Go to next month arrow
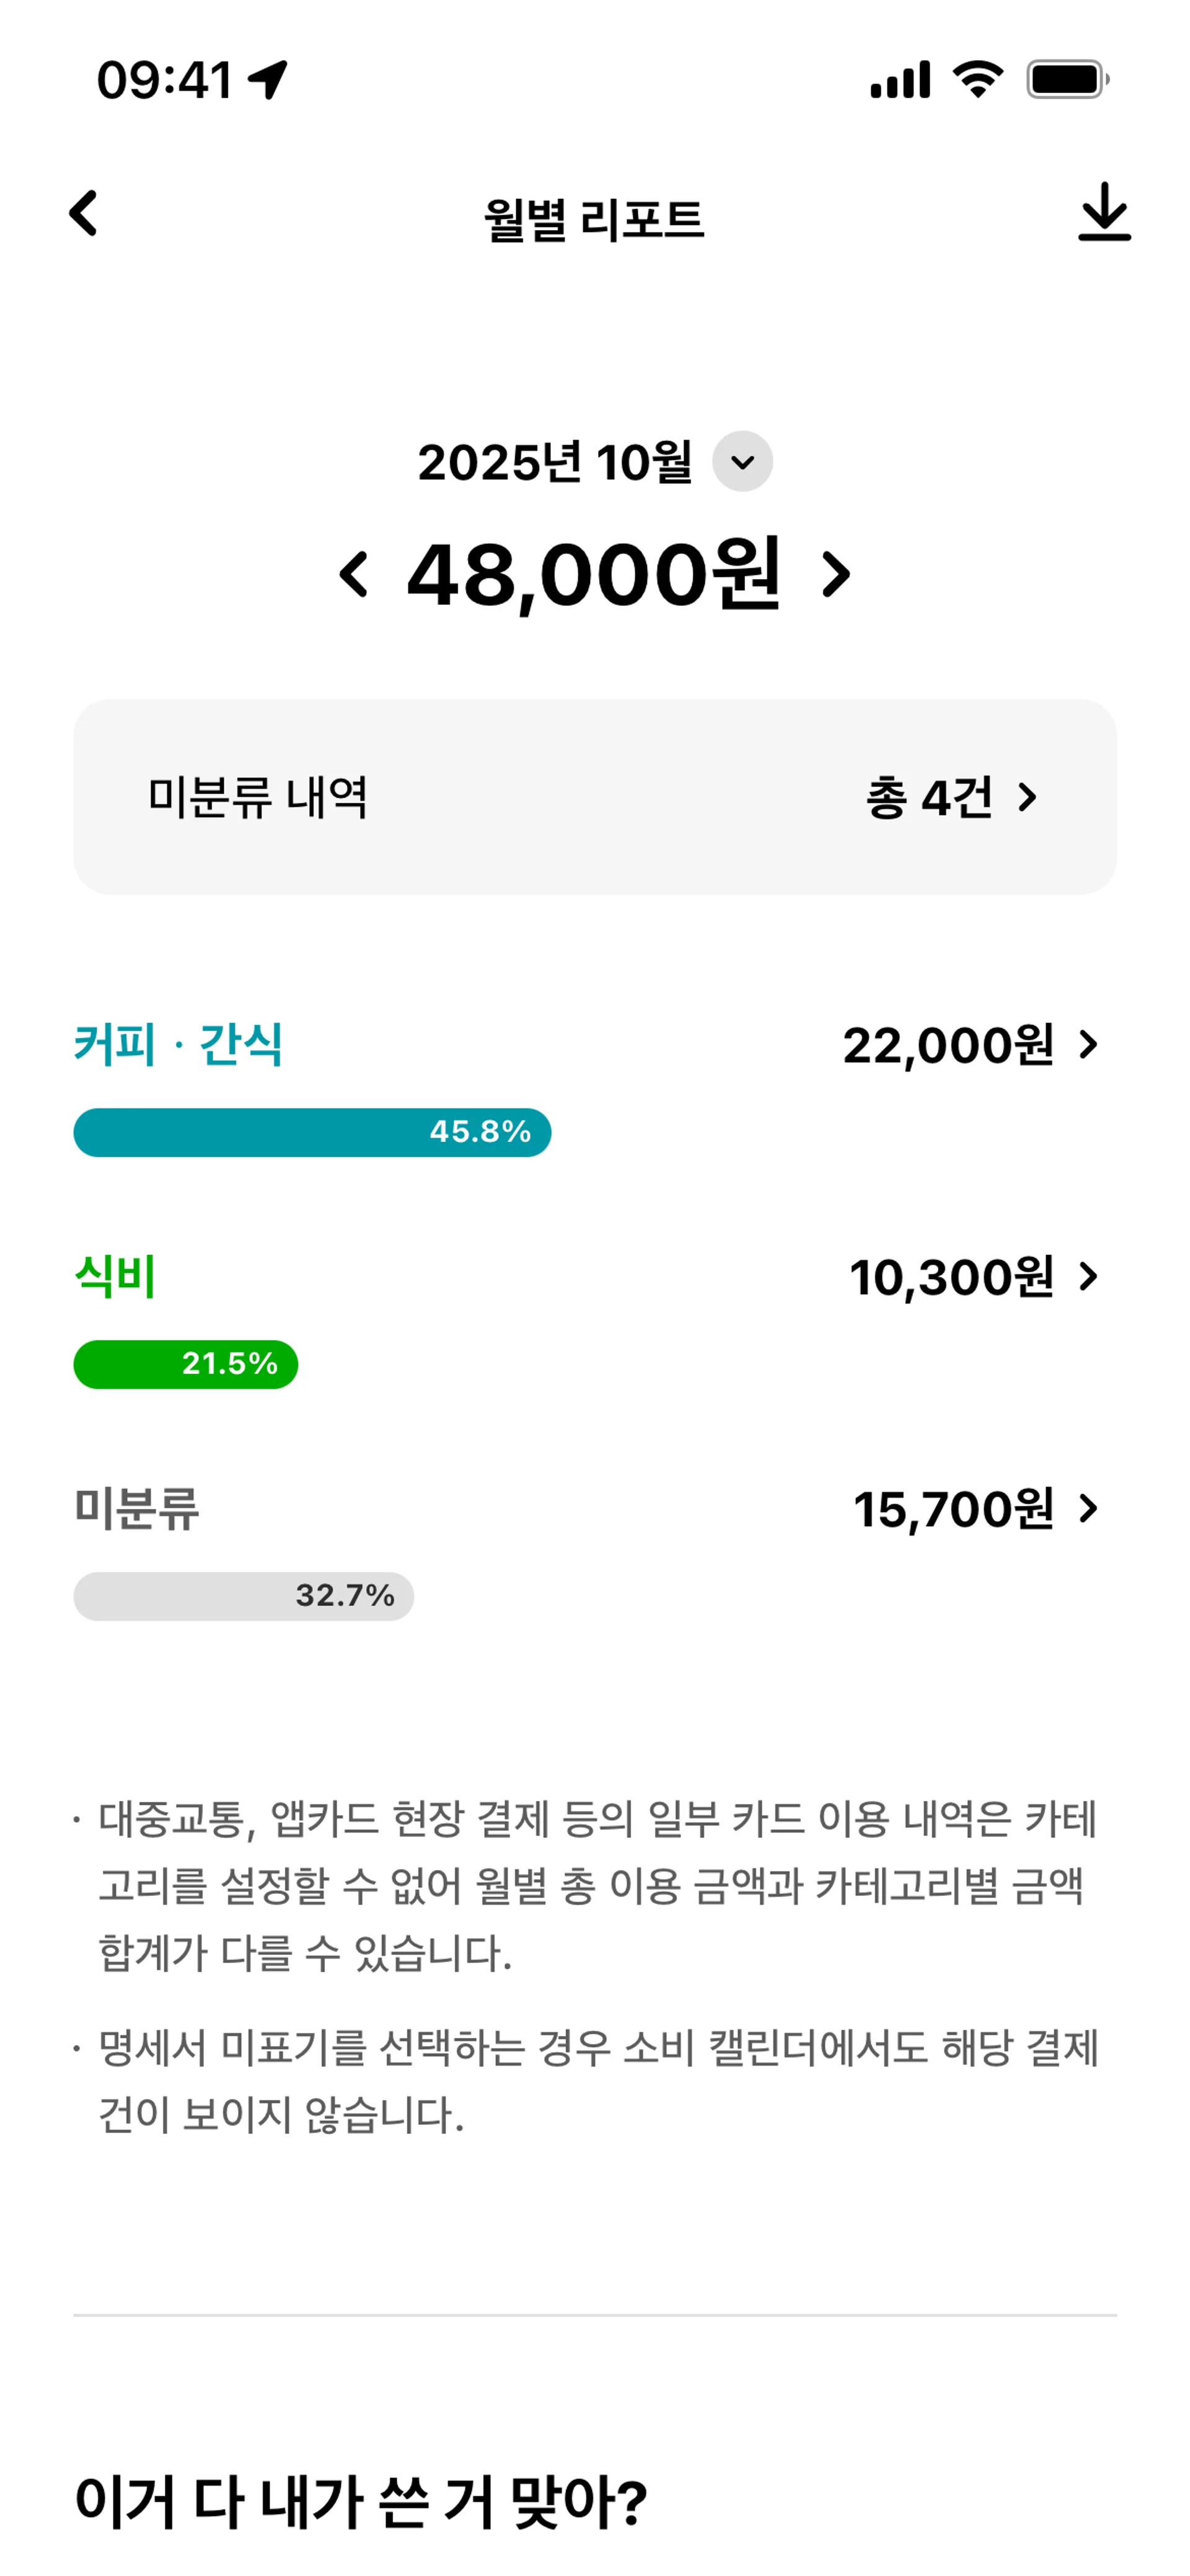The image size is (1190, 2576). point(836,575)
